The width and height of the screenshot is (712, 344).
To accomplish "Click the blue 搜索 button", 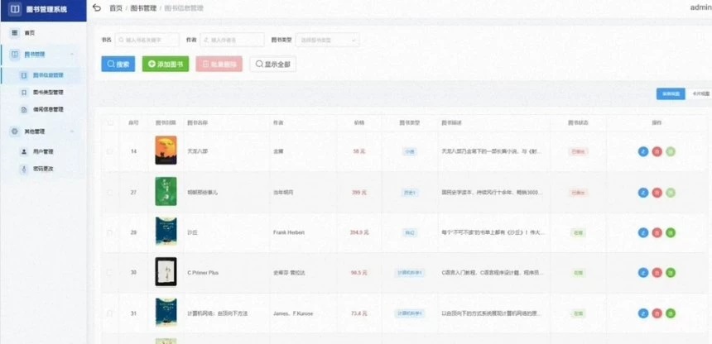I will 118,64.
